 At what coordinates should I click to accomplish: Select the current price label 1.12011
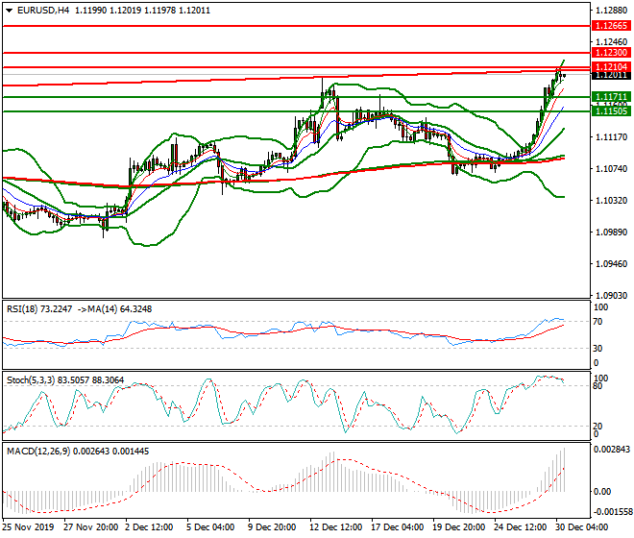[611, 75]
